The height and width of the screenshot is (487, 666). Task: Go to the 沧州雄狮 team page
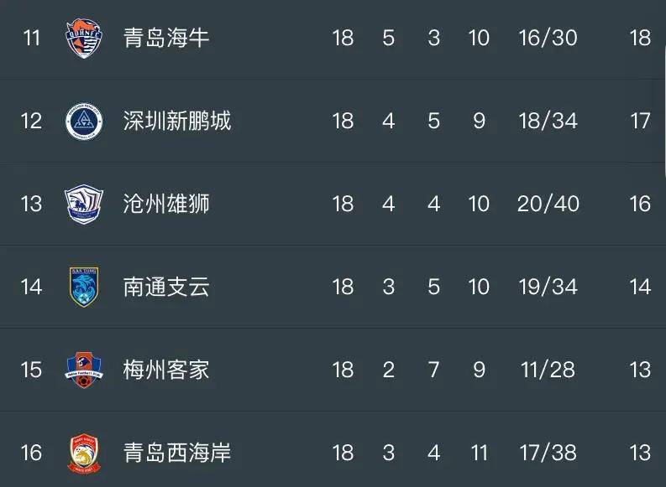click(166, 204)
